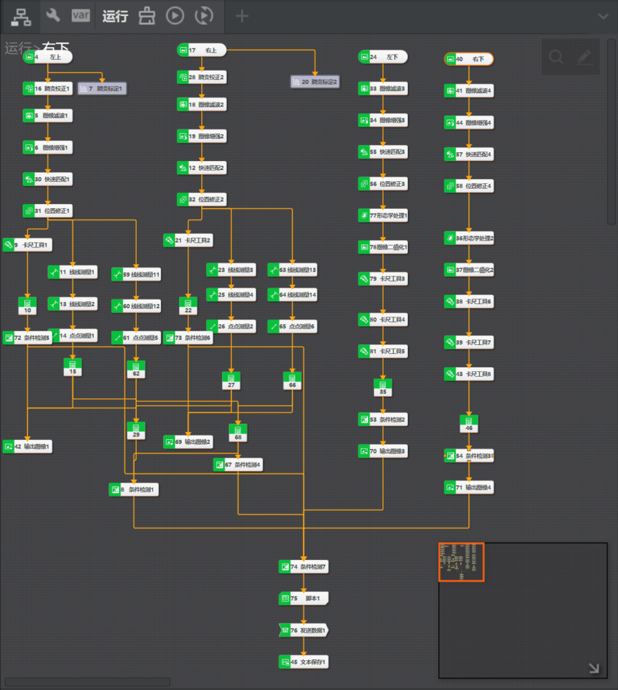The image size is (618, 690).
Task: Select node 36 形态学处理2
Action: (x=469, y=238)
